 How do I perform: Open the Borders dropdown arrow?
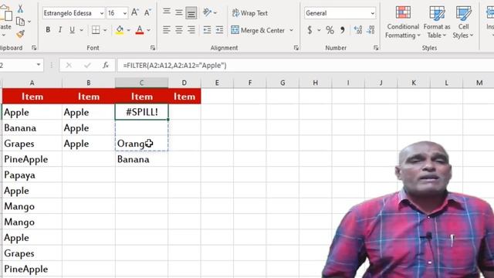click(105, 30)
